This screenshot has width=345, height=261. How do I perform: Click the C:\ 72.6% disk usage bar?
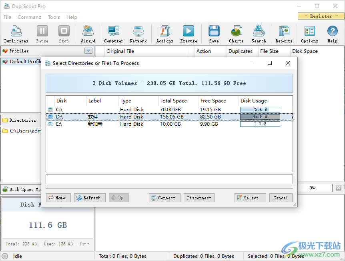coord(260,110)
